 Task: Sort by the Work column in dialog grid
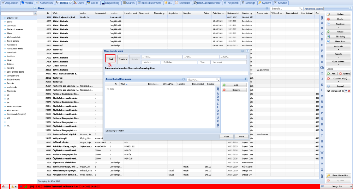[x=133, y=84]
